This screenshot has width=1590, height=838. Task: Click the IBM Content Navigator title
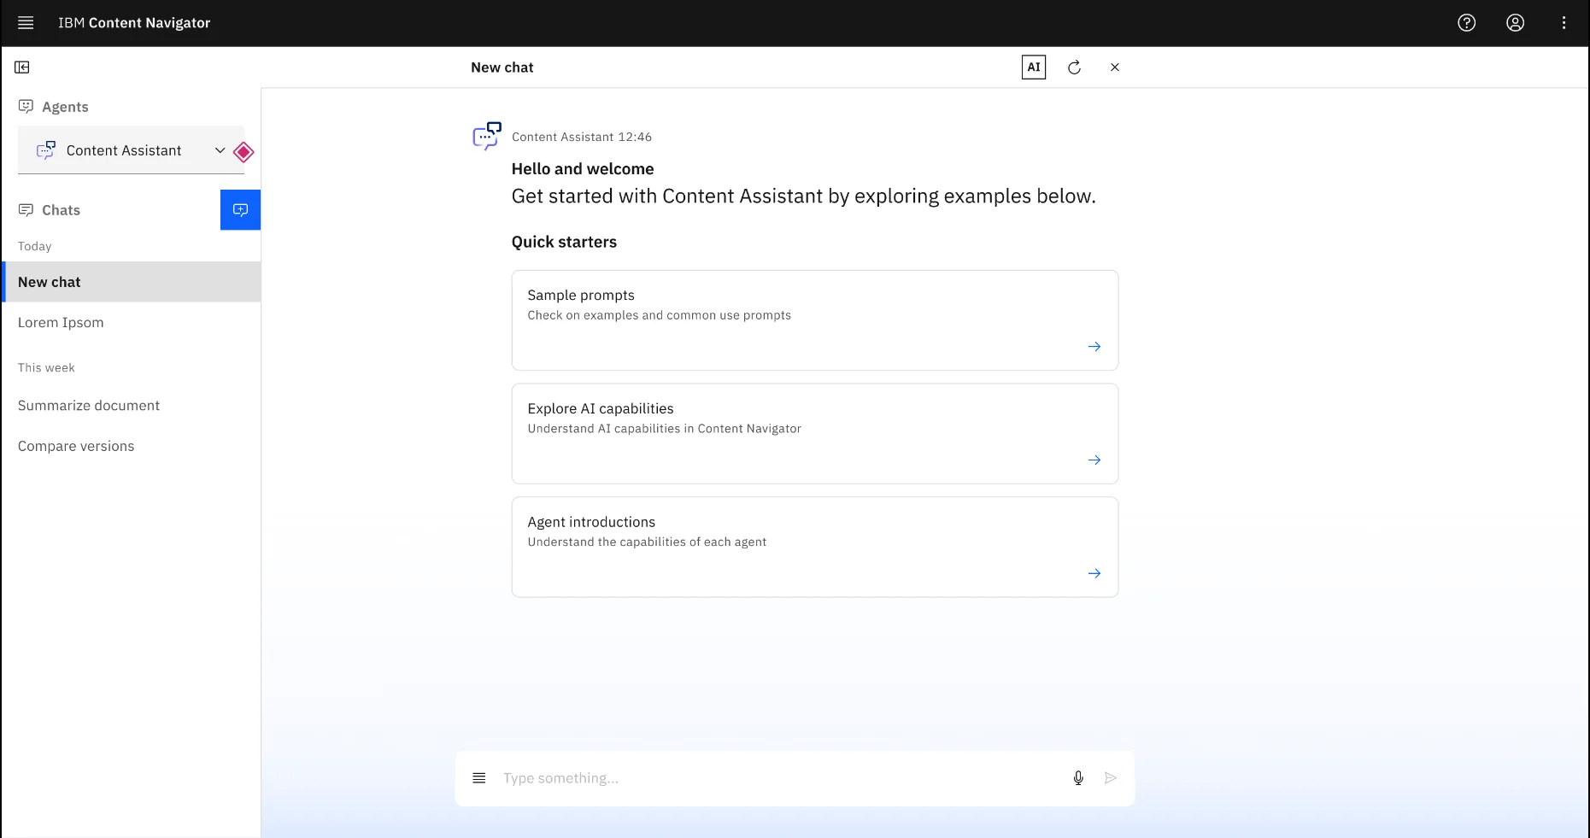pos(134,23)
